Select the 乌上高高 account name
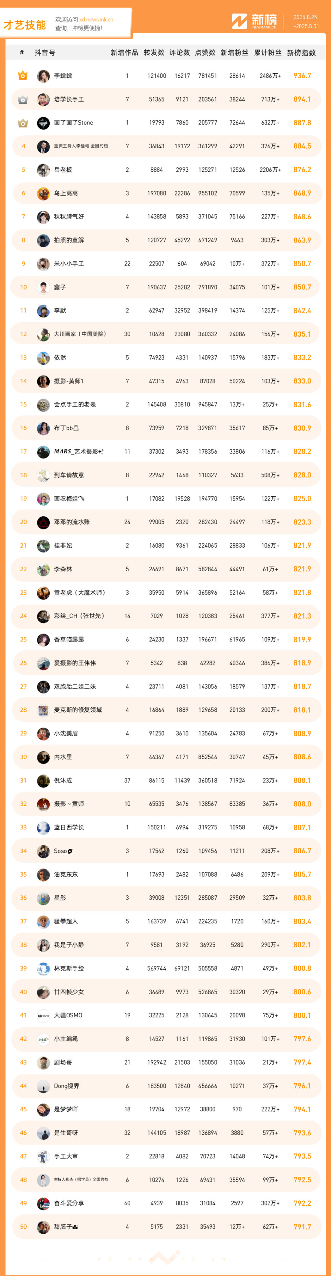Viewport: 331px width, 1276px height. [x=66, y=193]
